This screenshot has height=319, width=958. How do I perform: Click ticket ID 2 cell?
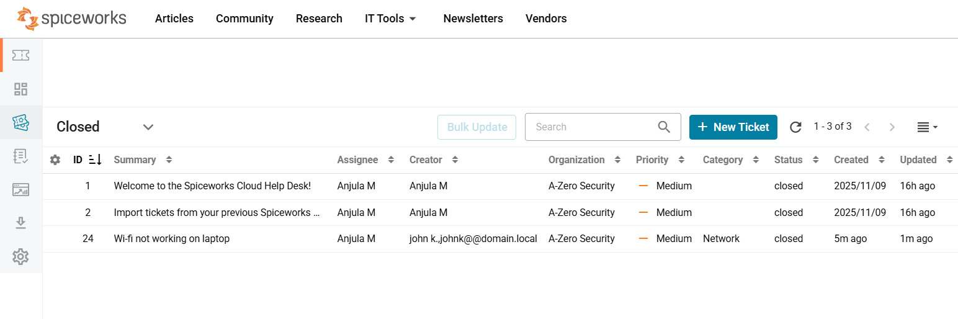(88, 212)
